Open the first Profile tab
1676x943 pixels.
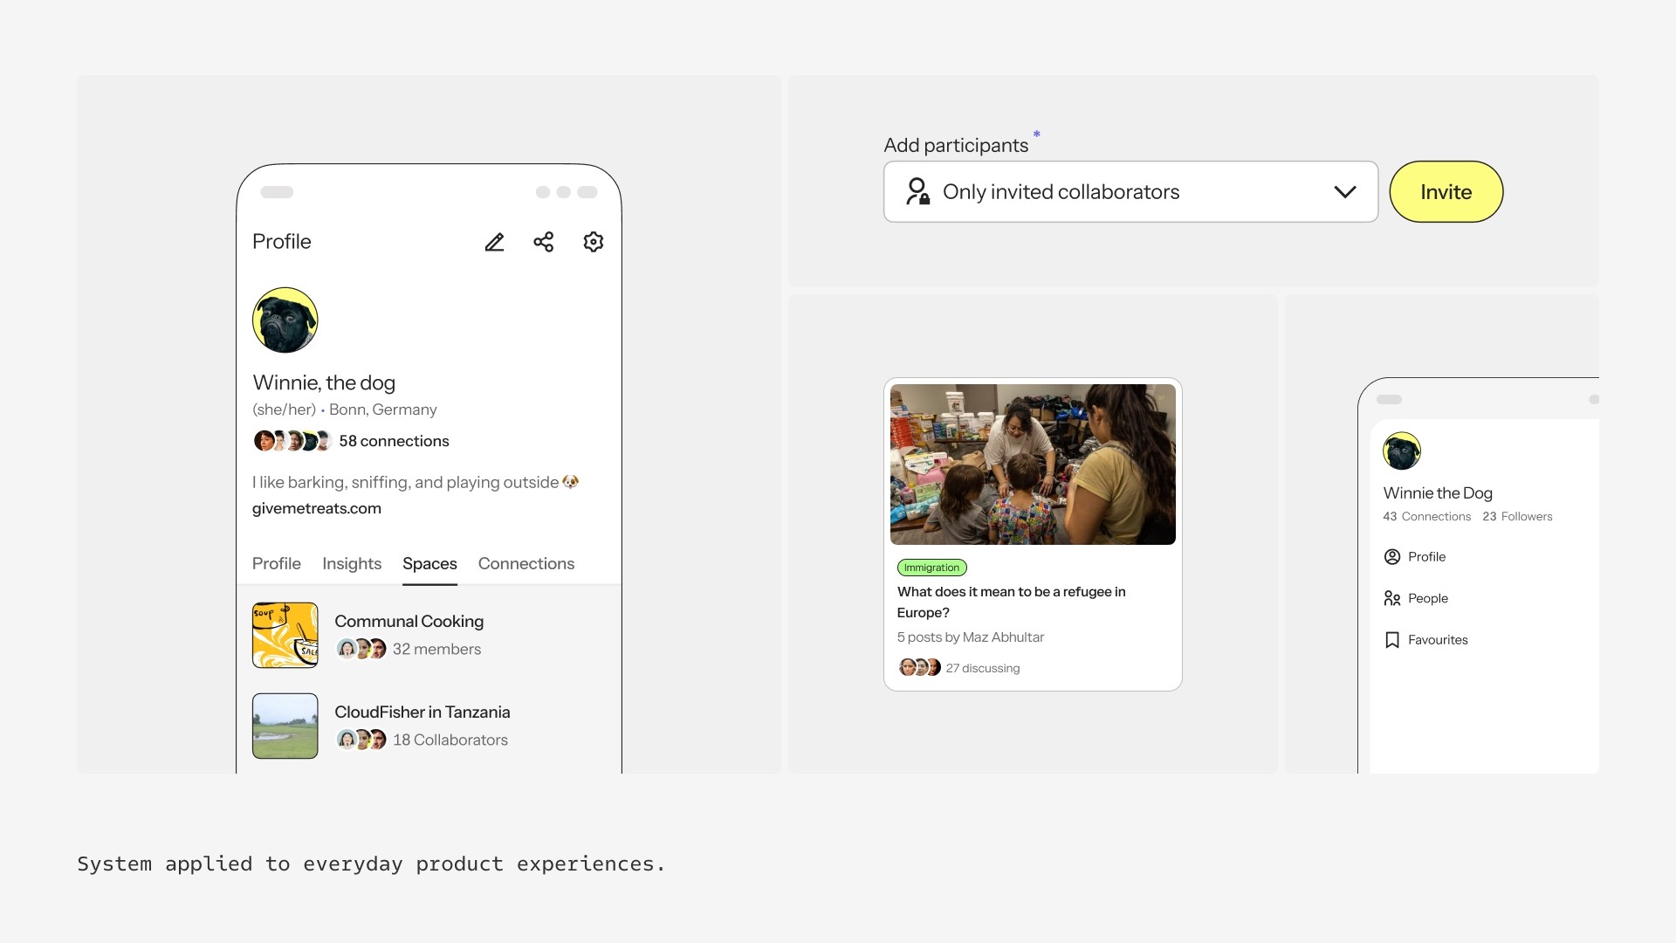(x=277, y=564)
